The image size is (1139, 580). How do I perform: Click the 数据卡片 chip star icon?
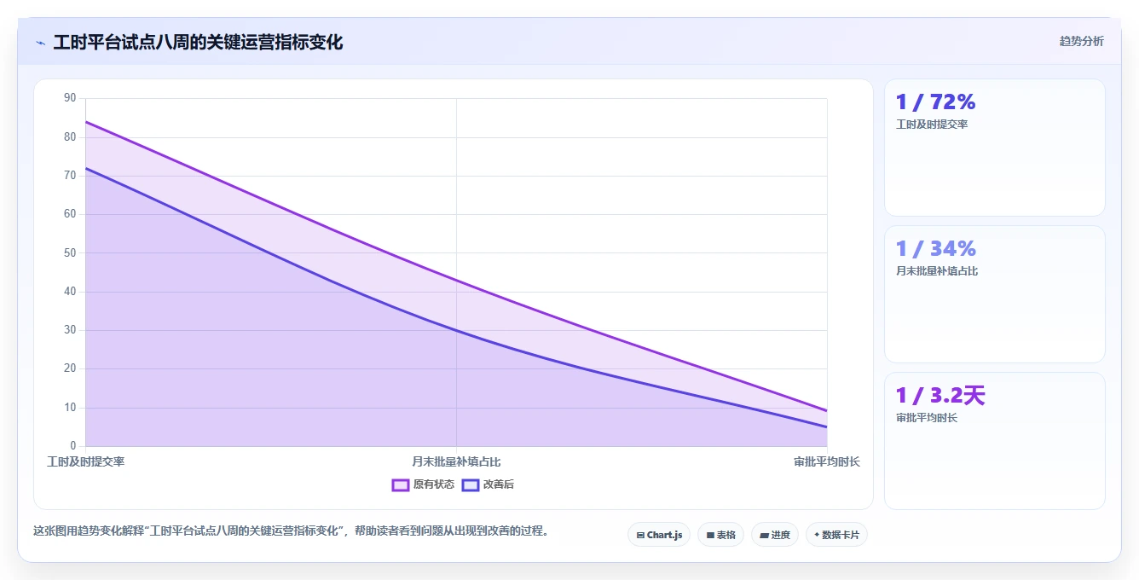click(817, 535)
